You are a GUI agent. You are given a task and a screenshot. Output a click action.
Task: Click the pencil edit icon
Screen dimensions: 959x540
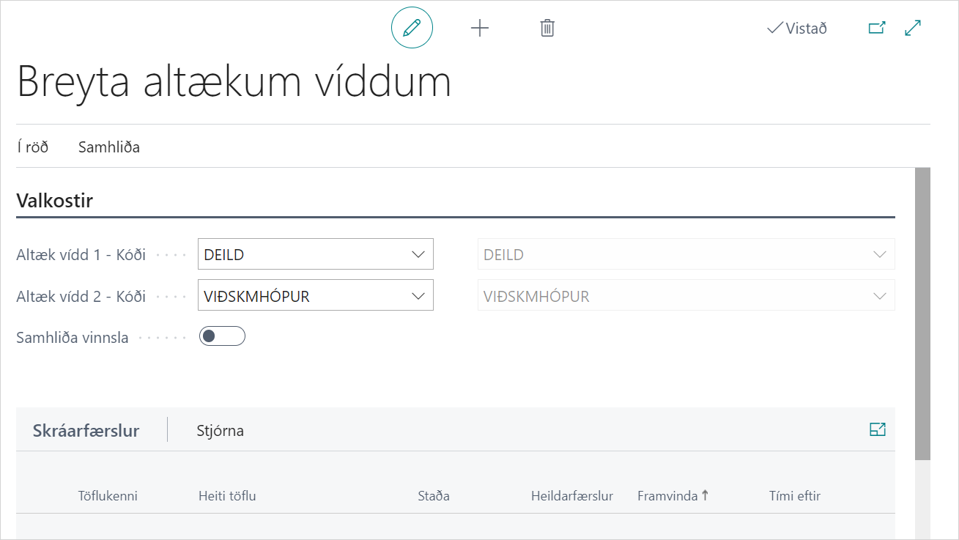412,28
